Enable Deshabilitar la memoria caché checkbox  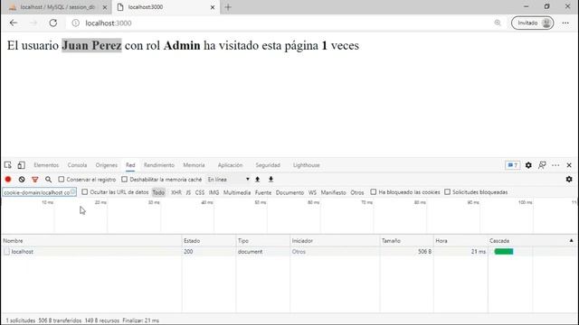pyautogui.click(x=125, y=179)
